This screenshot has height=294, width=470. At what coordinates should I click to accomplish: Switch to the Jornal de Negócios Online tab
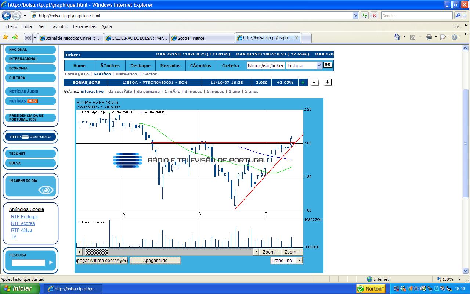pyautogui.click(x=70, y=38)
